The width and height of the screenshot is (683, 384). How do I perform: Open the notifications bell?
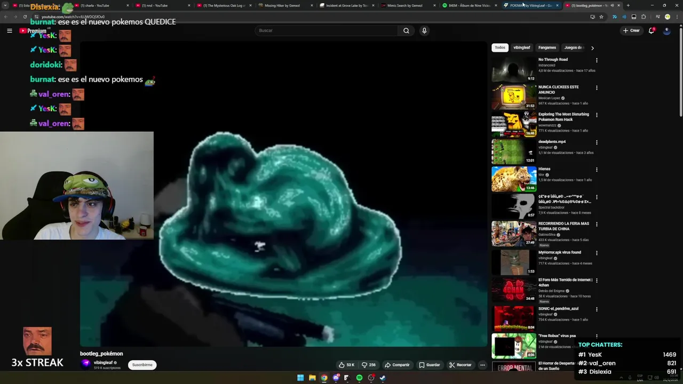[x=652, y=30]
